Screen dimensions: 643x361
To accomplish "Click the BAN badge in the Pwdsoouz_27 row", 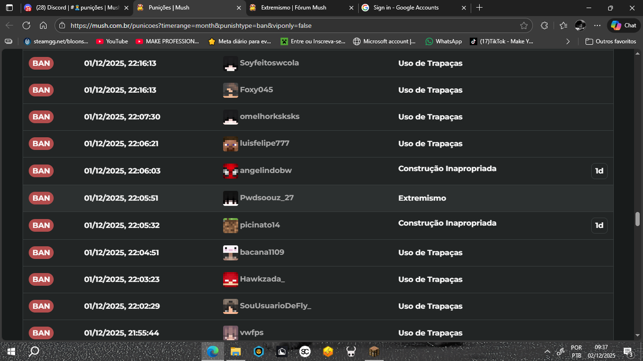I will (x=41, y=198).
